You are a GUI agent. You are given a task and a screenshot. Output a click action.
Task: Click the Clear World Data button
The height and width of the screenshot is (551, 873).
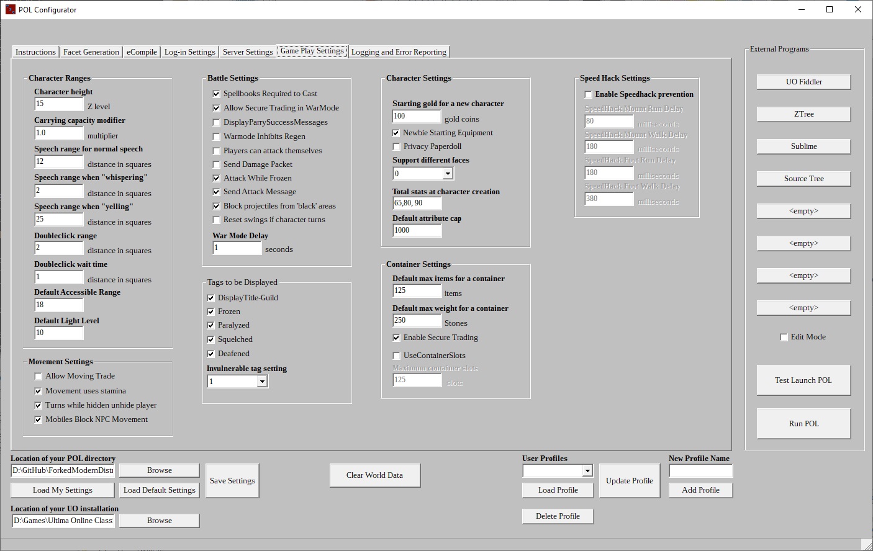tap(374, 475)
